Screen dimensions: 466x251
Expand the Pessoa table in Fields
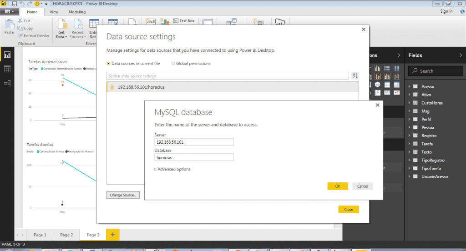pyautogui.click(x=409, y=127)
